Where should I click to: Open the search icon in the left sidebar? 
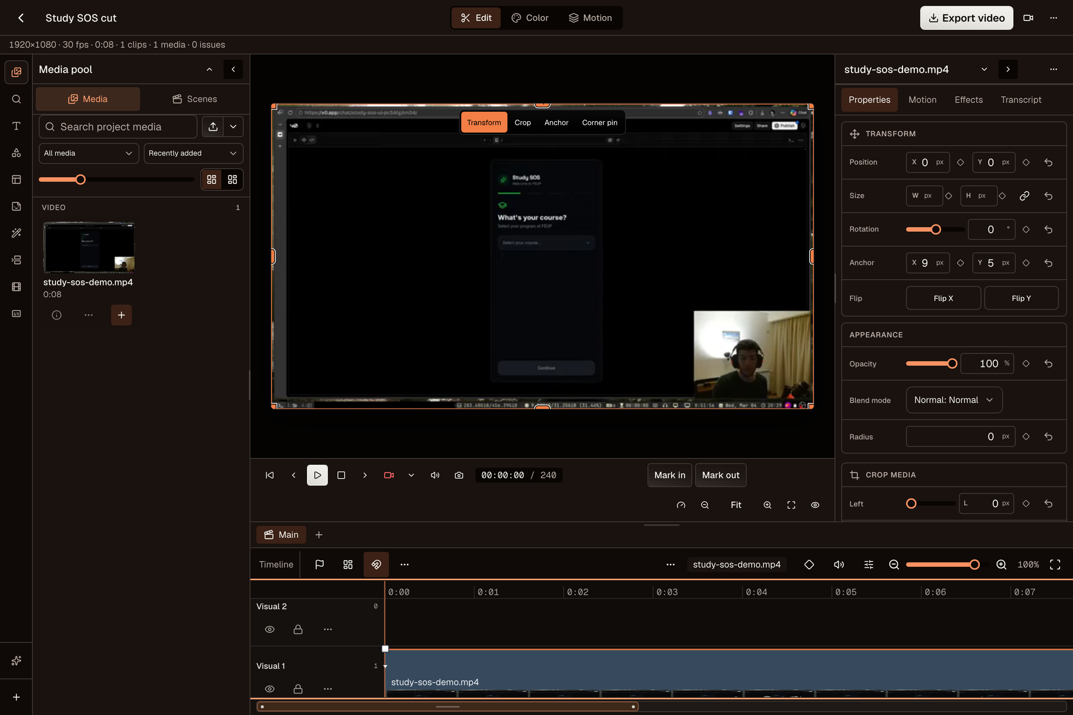[16, 99]
